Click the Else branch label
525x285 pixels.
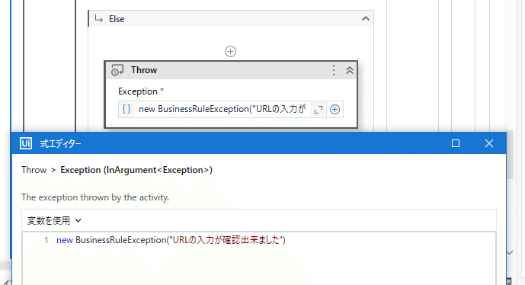click(117, 19)
